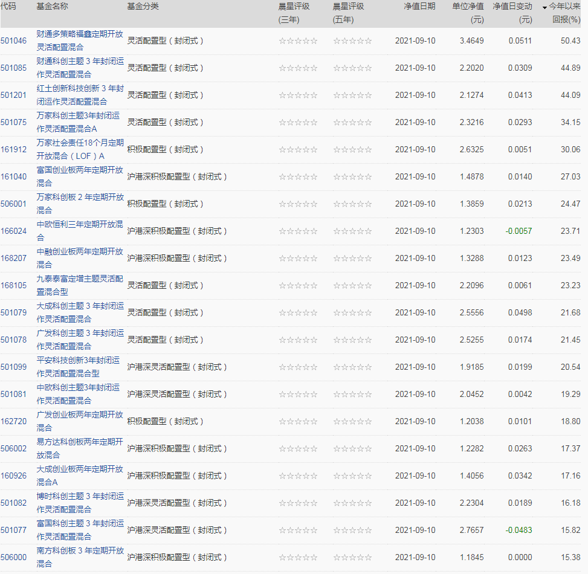This screenshot has height=574, width=588.
Task: Click fund code 501082
Action: pyautogui.click(x=13, y=503)
